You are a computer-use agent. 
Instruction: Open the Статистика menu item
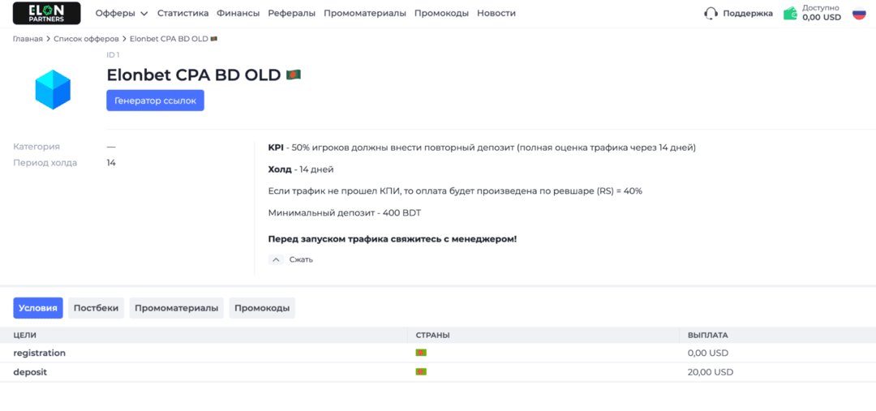pyautogui.click(x=182, y=13)
